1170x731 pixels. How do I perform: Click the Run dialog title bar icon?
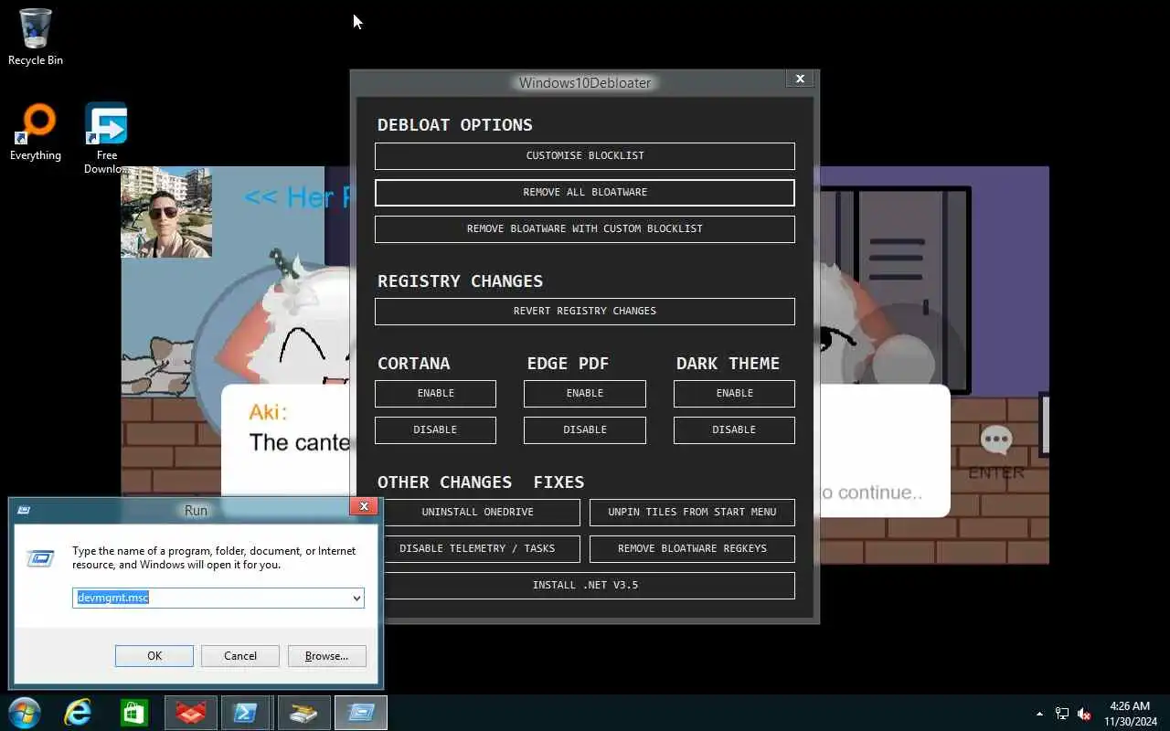click(23, 510)
